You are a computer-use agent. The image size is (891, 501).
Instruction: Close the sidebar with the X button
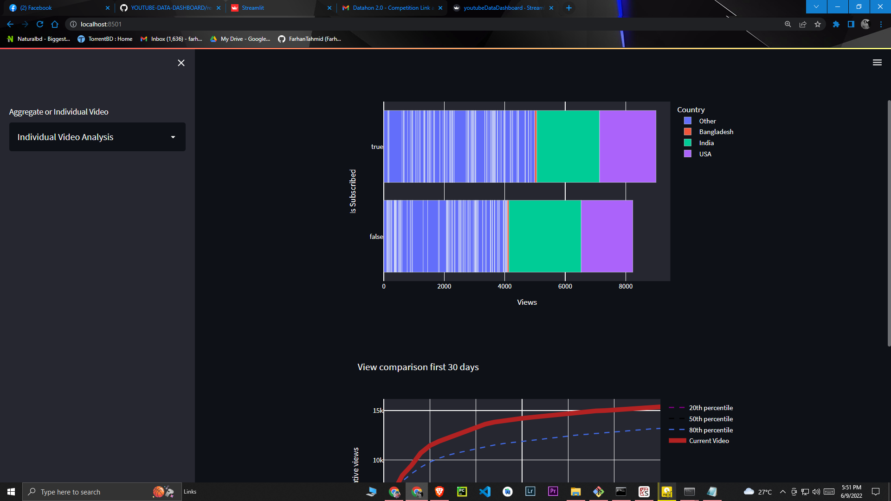pyautogui.click(x=181, y=63)
